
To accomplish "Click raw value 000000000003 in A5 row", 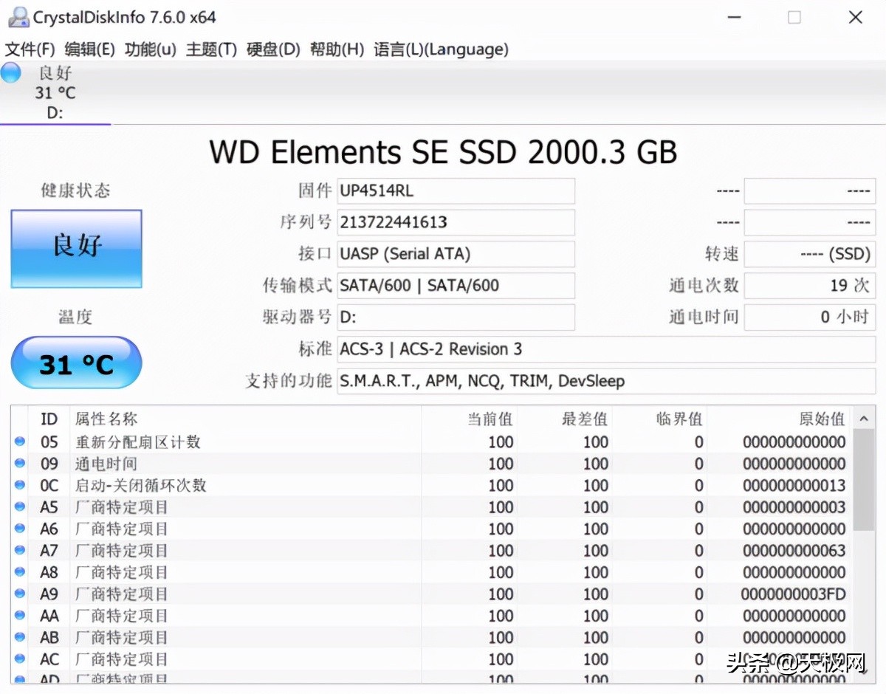I will pos(794,507).
